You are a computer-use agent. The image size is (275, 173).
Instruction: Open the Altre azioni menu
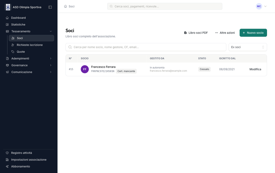click(x=225, y=33)
